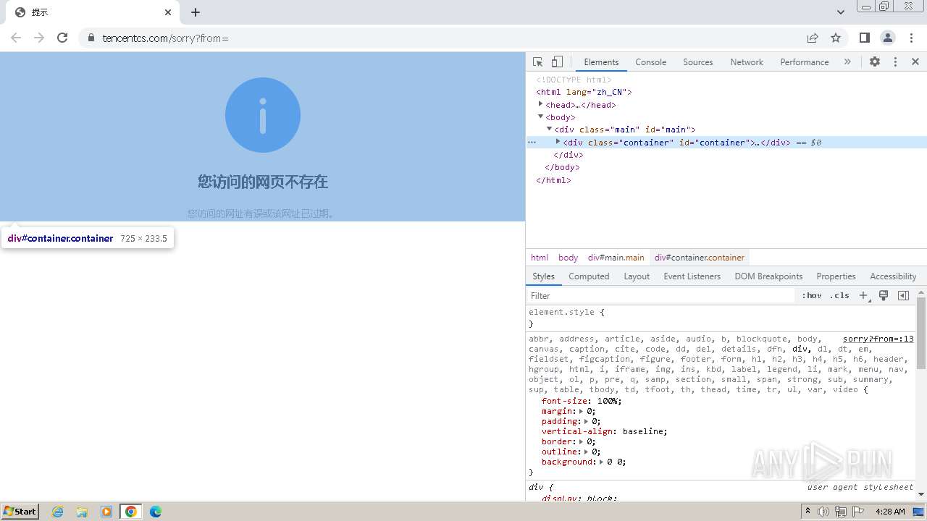Open Microsoft Edge from the taskbar

coord(155,512)
